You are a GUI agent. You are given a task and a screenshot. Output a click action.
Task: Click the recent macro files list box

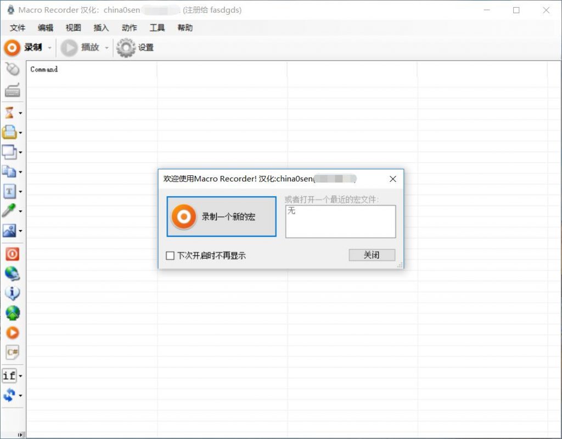340,221
